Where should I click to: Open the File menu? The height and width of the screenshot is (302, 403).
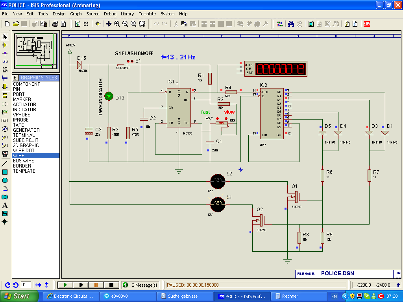pos(5,14)
